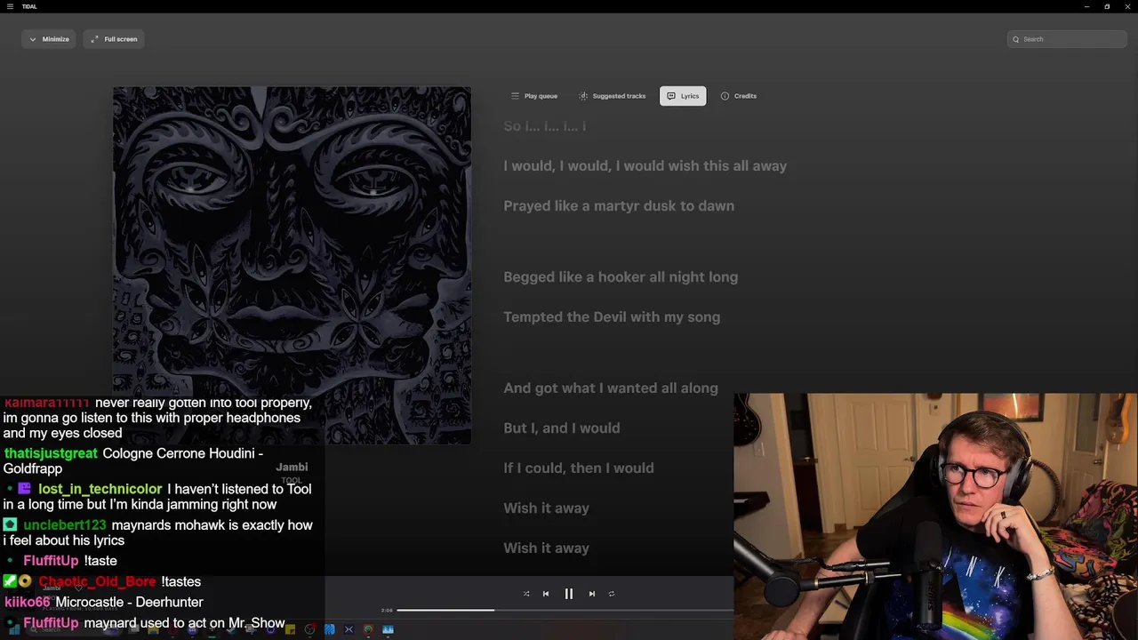Open the Play queue tab
Screen dimensions: 1138x640
point(534,96)
